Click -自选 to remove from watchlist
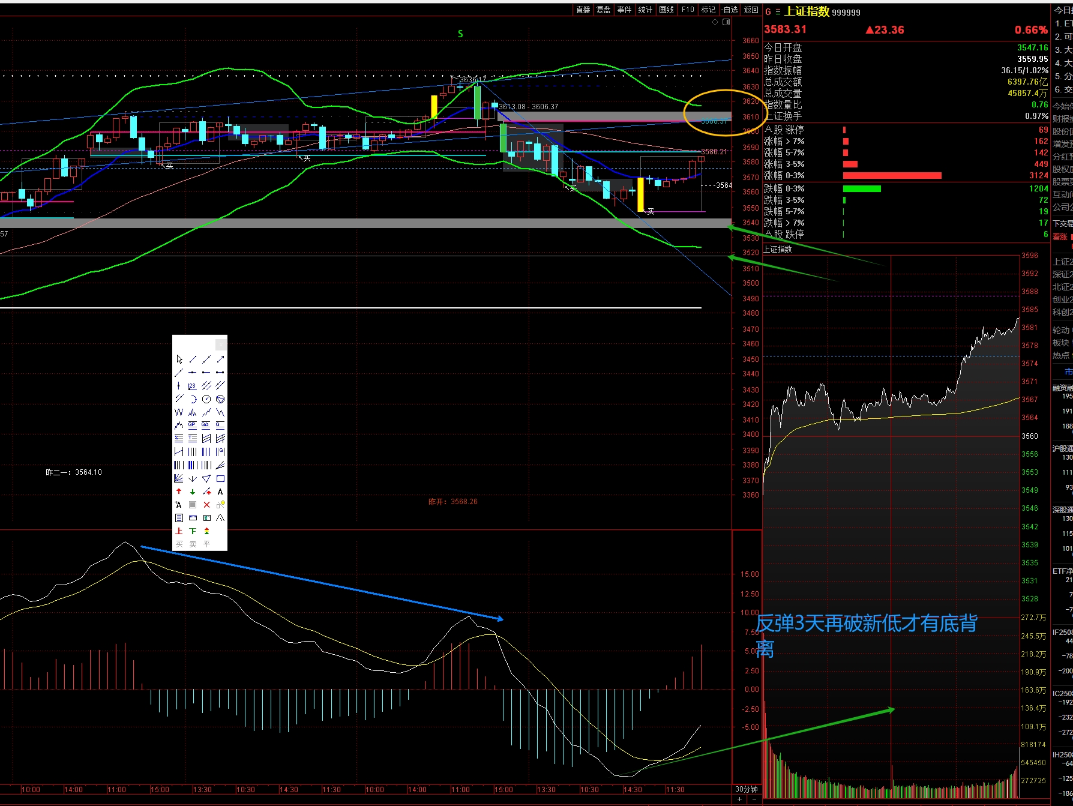The image size is (1073, 806). 729,10
